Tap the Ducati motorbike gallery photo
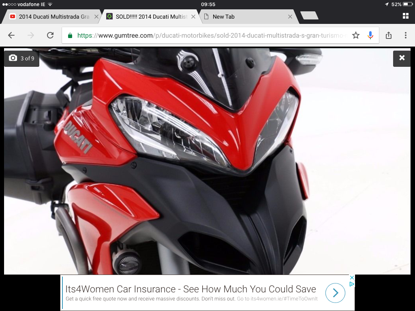Image resolution: width=415 pixels, height=311 pixels. 207,161
